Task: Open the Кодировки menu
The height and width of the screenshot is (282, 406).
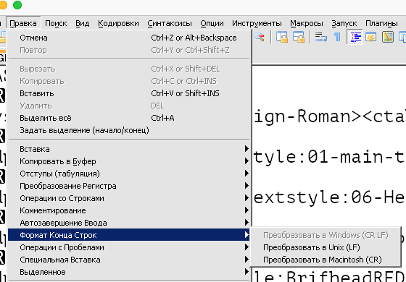Action: 118,23
